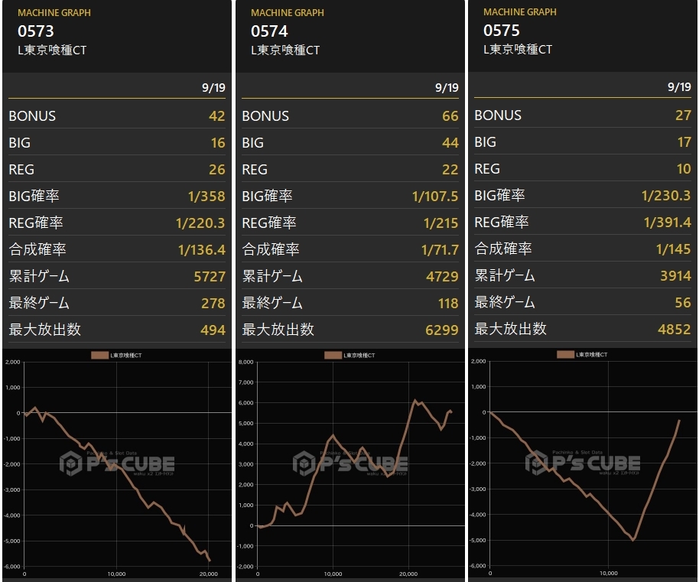This screenshot has height=582, width=699.
Task: Click the brown legend swatch in machine 0575's graph
Action: 565,354
